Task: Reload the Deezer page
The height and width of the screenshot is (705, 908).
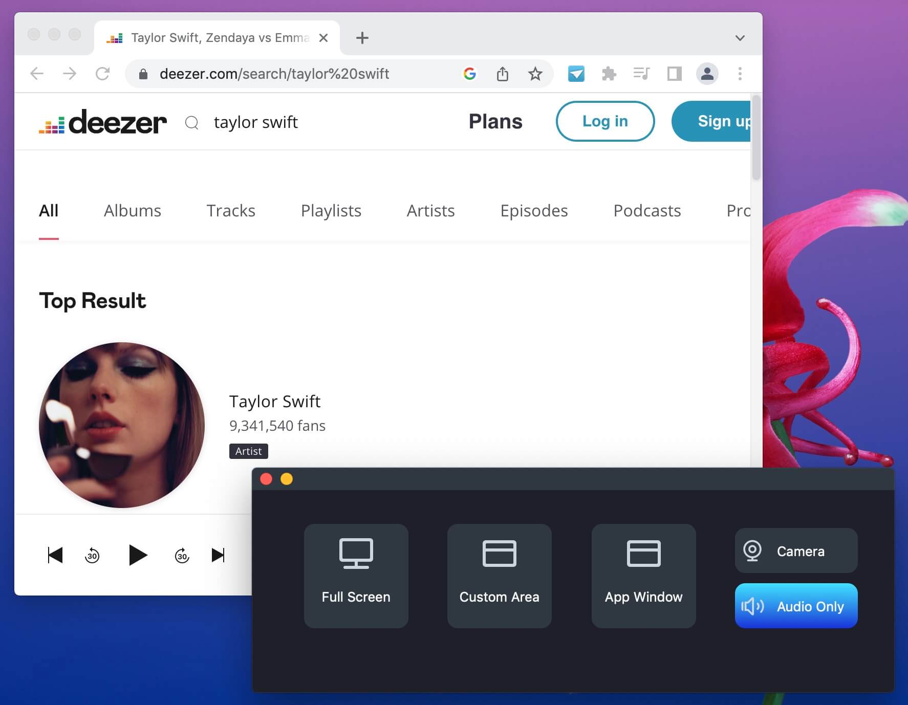Action: (103, 74)
